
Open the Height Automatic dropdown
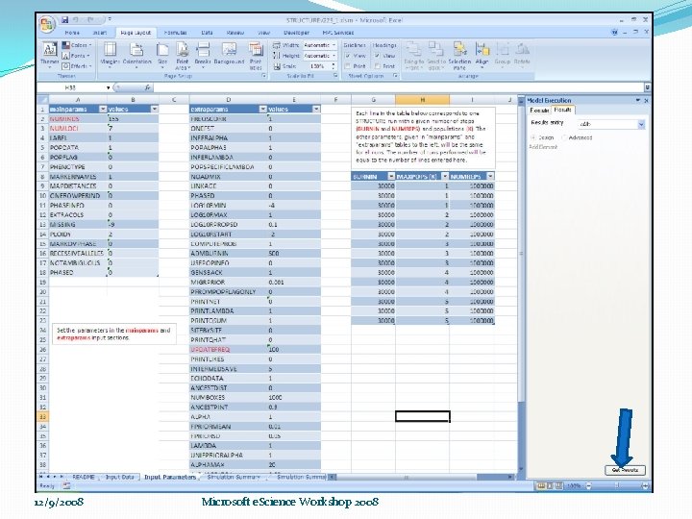[334, 56]
